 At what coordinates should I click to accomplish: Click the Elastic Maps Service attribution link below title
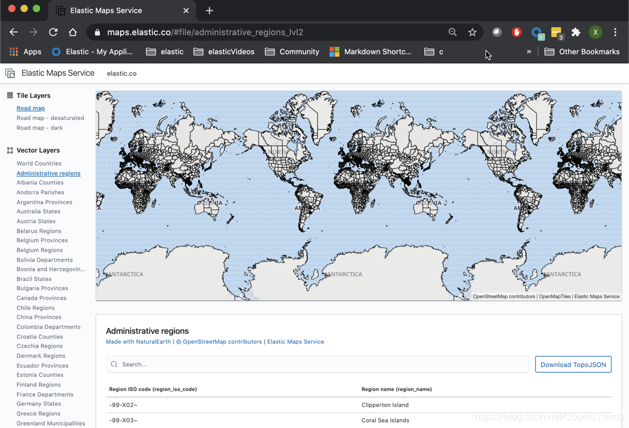coord(296,341)
